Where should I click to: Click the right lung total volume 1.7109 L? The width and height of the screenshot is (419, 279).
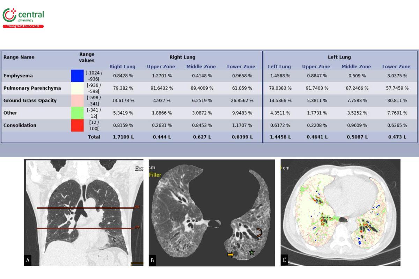point(123,137)
